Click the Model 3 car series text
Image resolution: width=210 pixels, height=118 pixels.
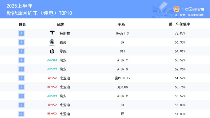coord(122,33)
